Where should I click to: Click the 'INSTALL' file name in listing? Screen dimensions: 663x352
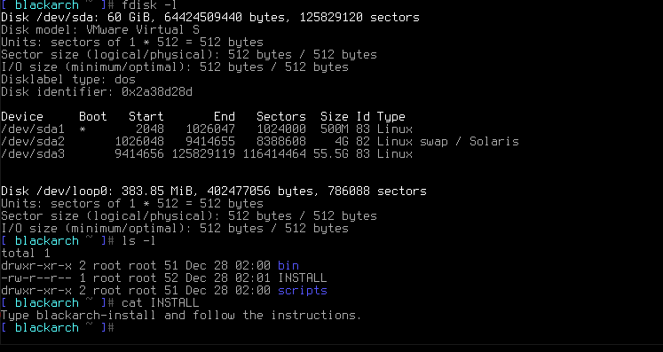coord(303,278)
